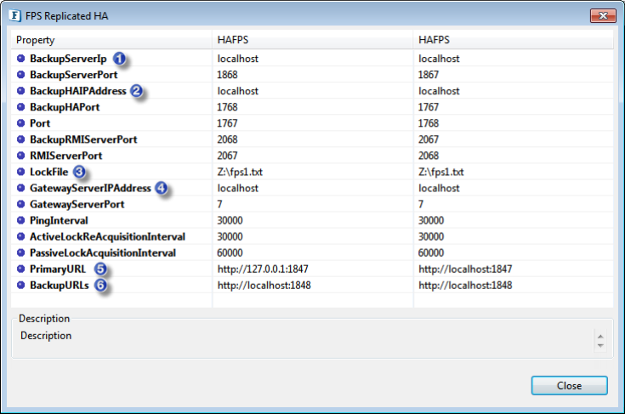Click the FPS Replicated HA title bar icon
This screenshot has height=414, width=625.
tap(14, 15)
